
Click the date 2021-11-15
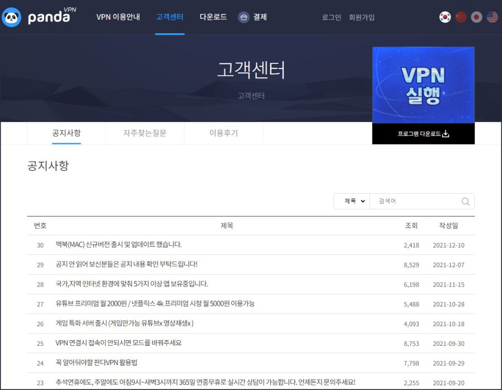pyautogui.click(x=448, y=285)
